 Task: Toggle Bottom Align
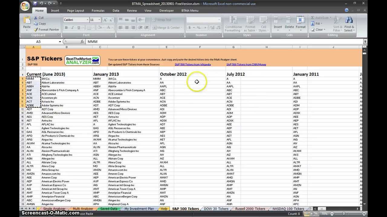pos(133,20)
